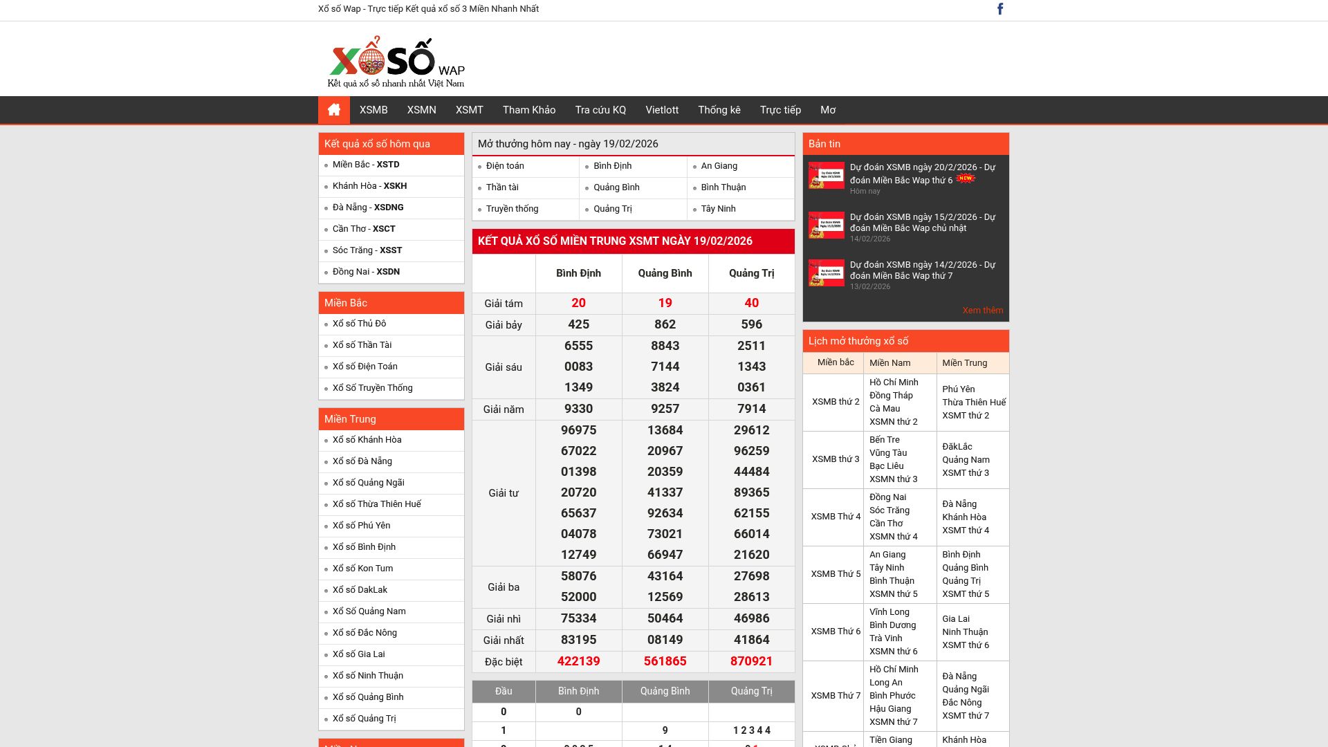
Task: Open the Xổ số DakLak page
Action: pos(360,589)
